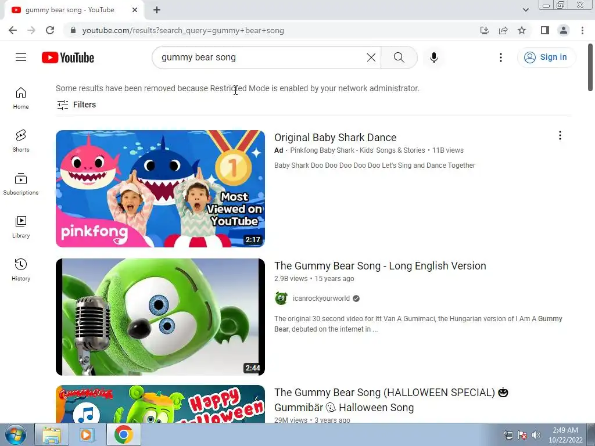The height and width of the screenshot is (446, 595).
Task: Select the gummy bear song YouTube tab
Action: (70, 10)
